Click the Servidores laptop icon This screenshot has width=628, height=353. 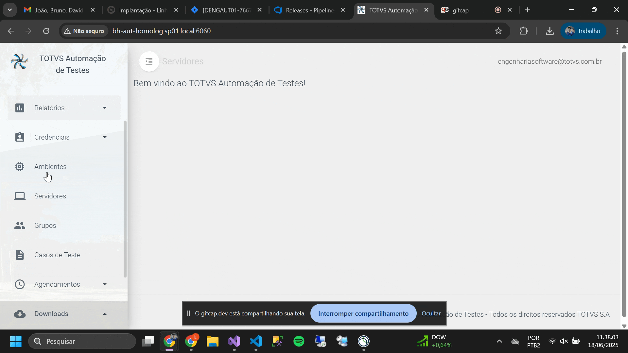point(20,196)
